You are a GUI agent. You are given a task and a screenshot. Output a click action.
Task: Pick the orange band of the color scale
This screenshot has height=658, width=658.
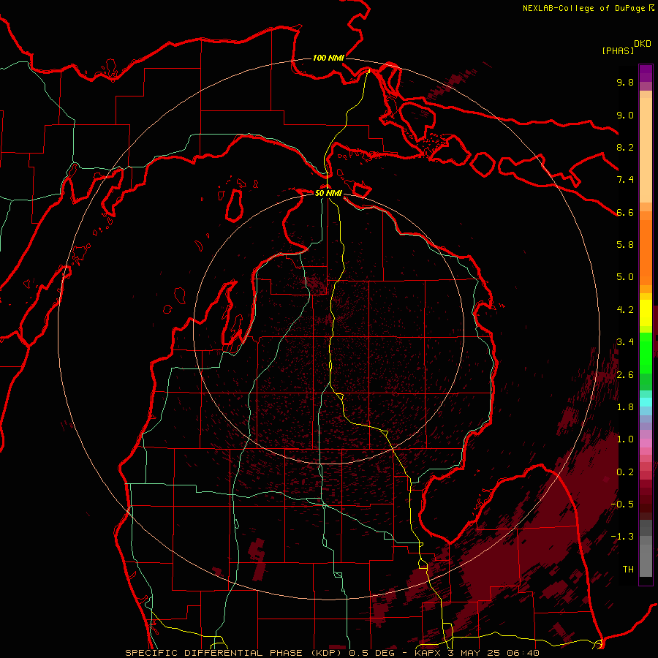pyautogui.click(x=646, y=253)
